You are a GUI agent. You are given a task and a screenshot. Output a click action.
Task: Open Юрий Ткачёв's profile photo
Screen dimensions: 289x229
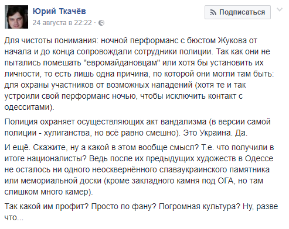[x=16, y=17]
